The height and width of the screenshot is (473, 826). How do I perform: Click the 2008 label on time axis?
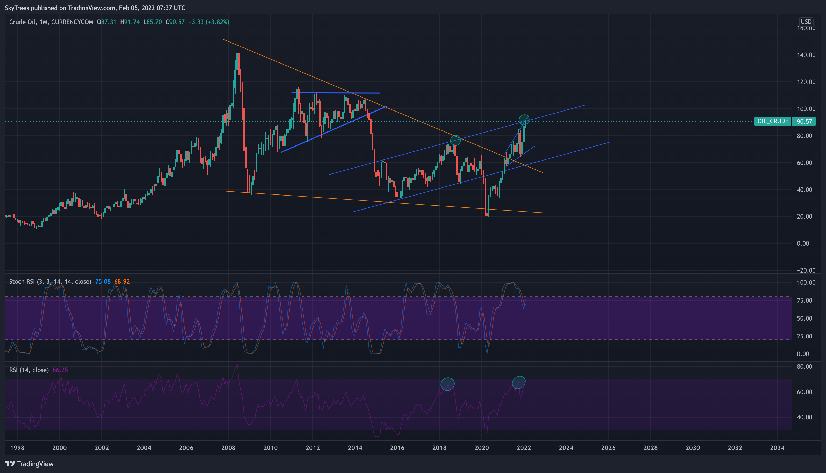[x=228, y=448]
